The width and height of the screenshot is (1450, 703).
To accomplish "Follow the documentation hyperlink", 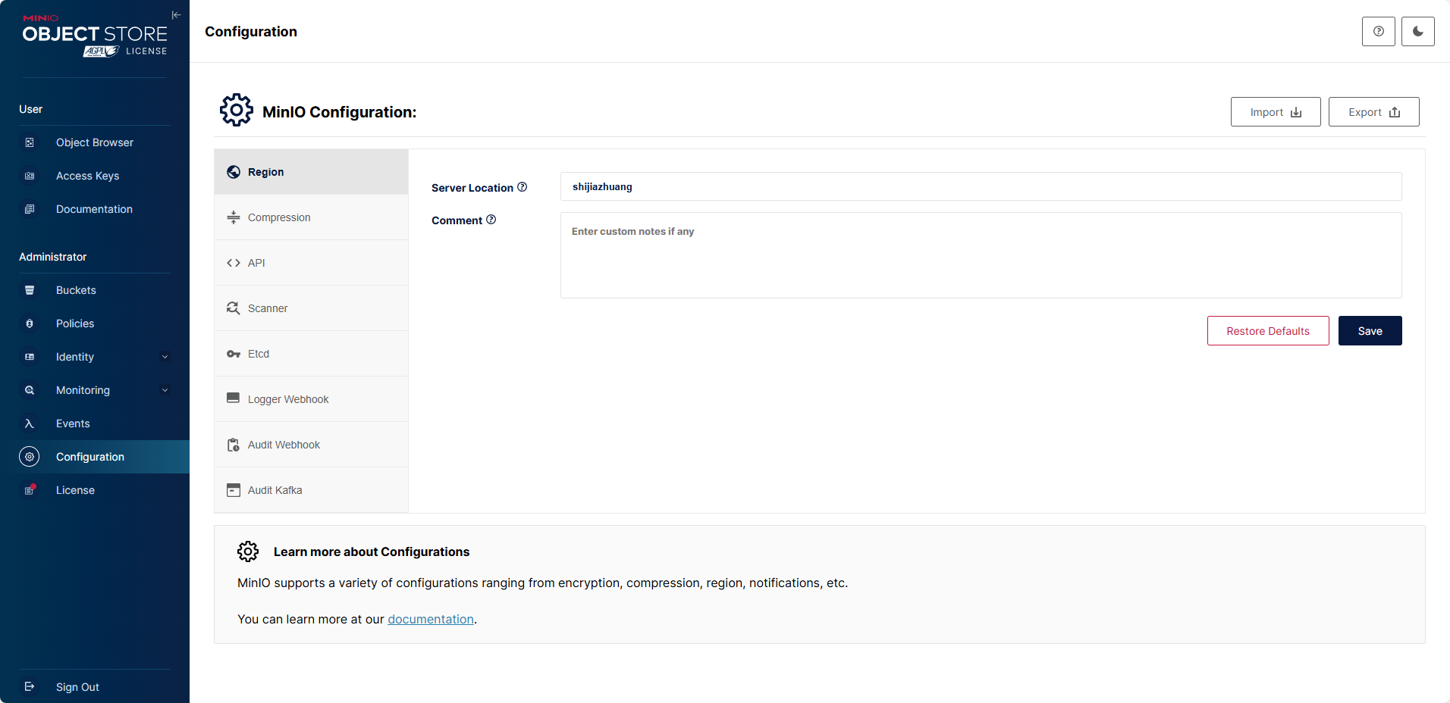I will (x=431, y=619).
